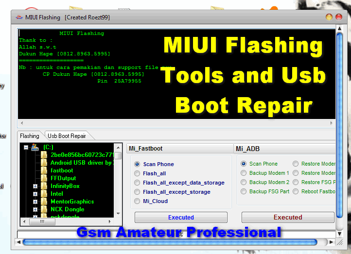351x254 pixels.
Task: Expand the MentorGraphics folder node
Action: pyautogui.click(x=35, y=202)
